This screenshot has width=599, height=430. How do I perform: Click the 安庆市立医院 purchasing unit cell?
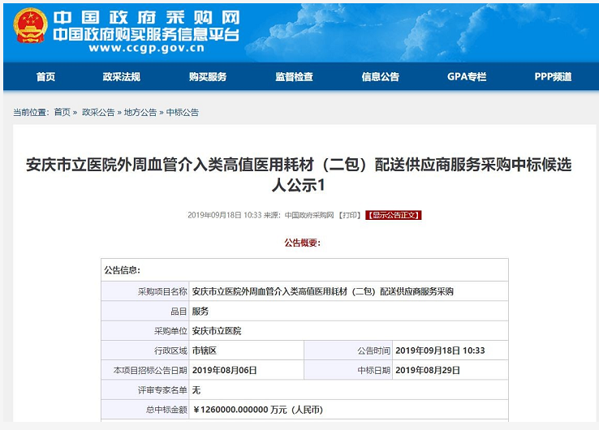tap(217, 331)
